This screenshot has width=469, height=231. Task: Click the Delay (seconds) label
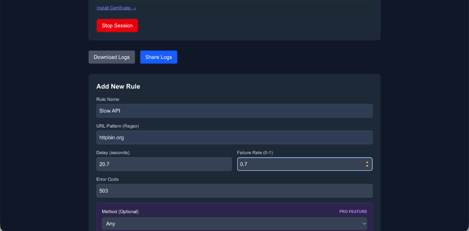(x=113, y=153)
